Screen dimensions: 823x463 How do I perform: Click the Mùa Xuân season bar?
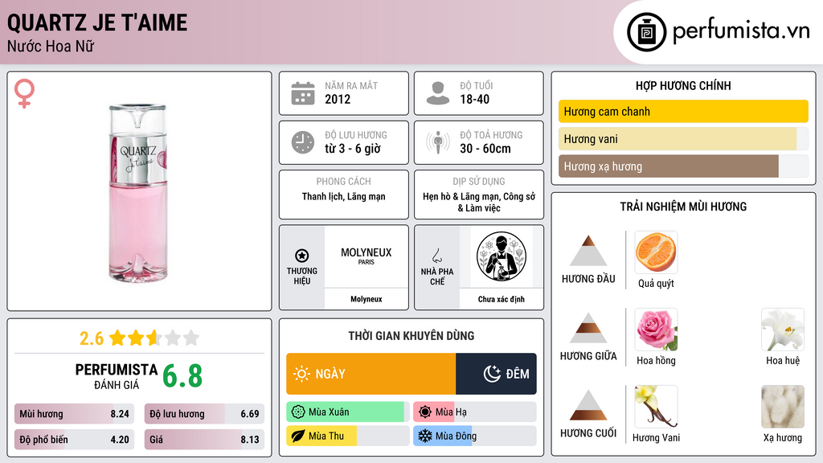pyautogui.click(x=347, y=412)
